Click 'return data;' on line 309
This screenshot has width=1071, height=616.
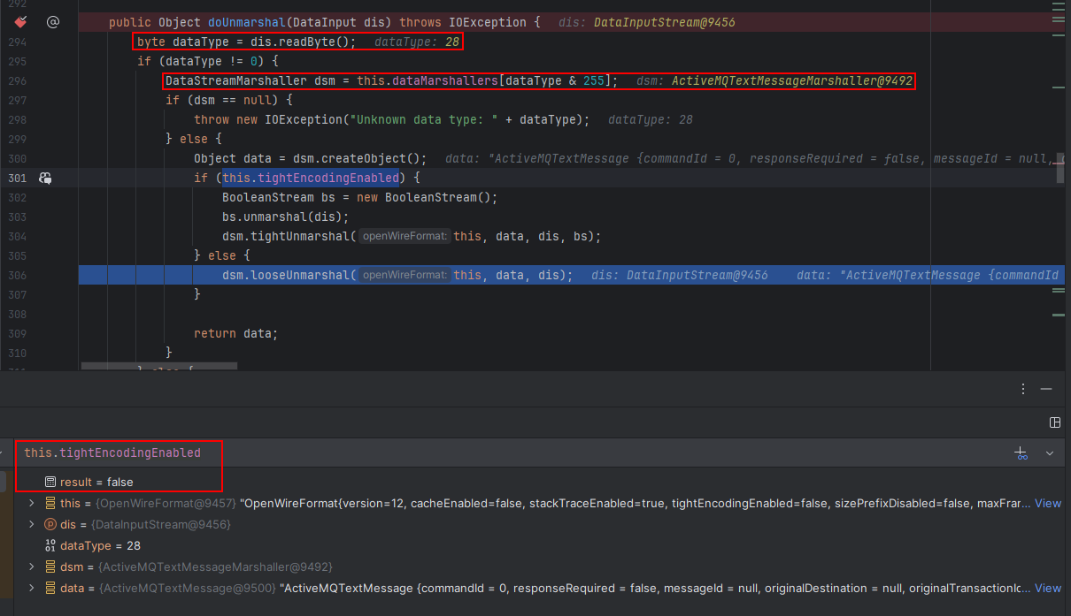coord(235,333)
